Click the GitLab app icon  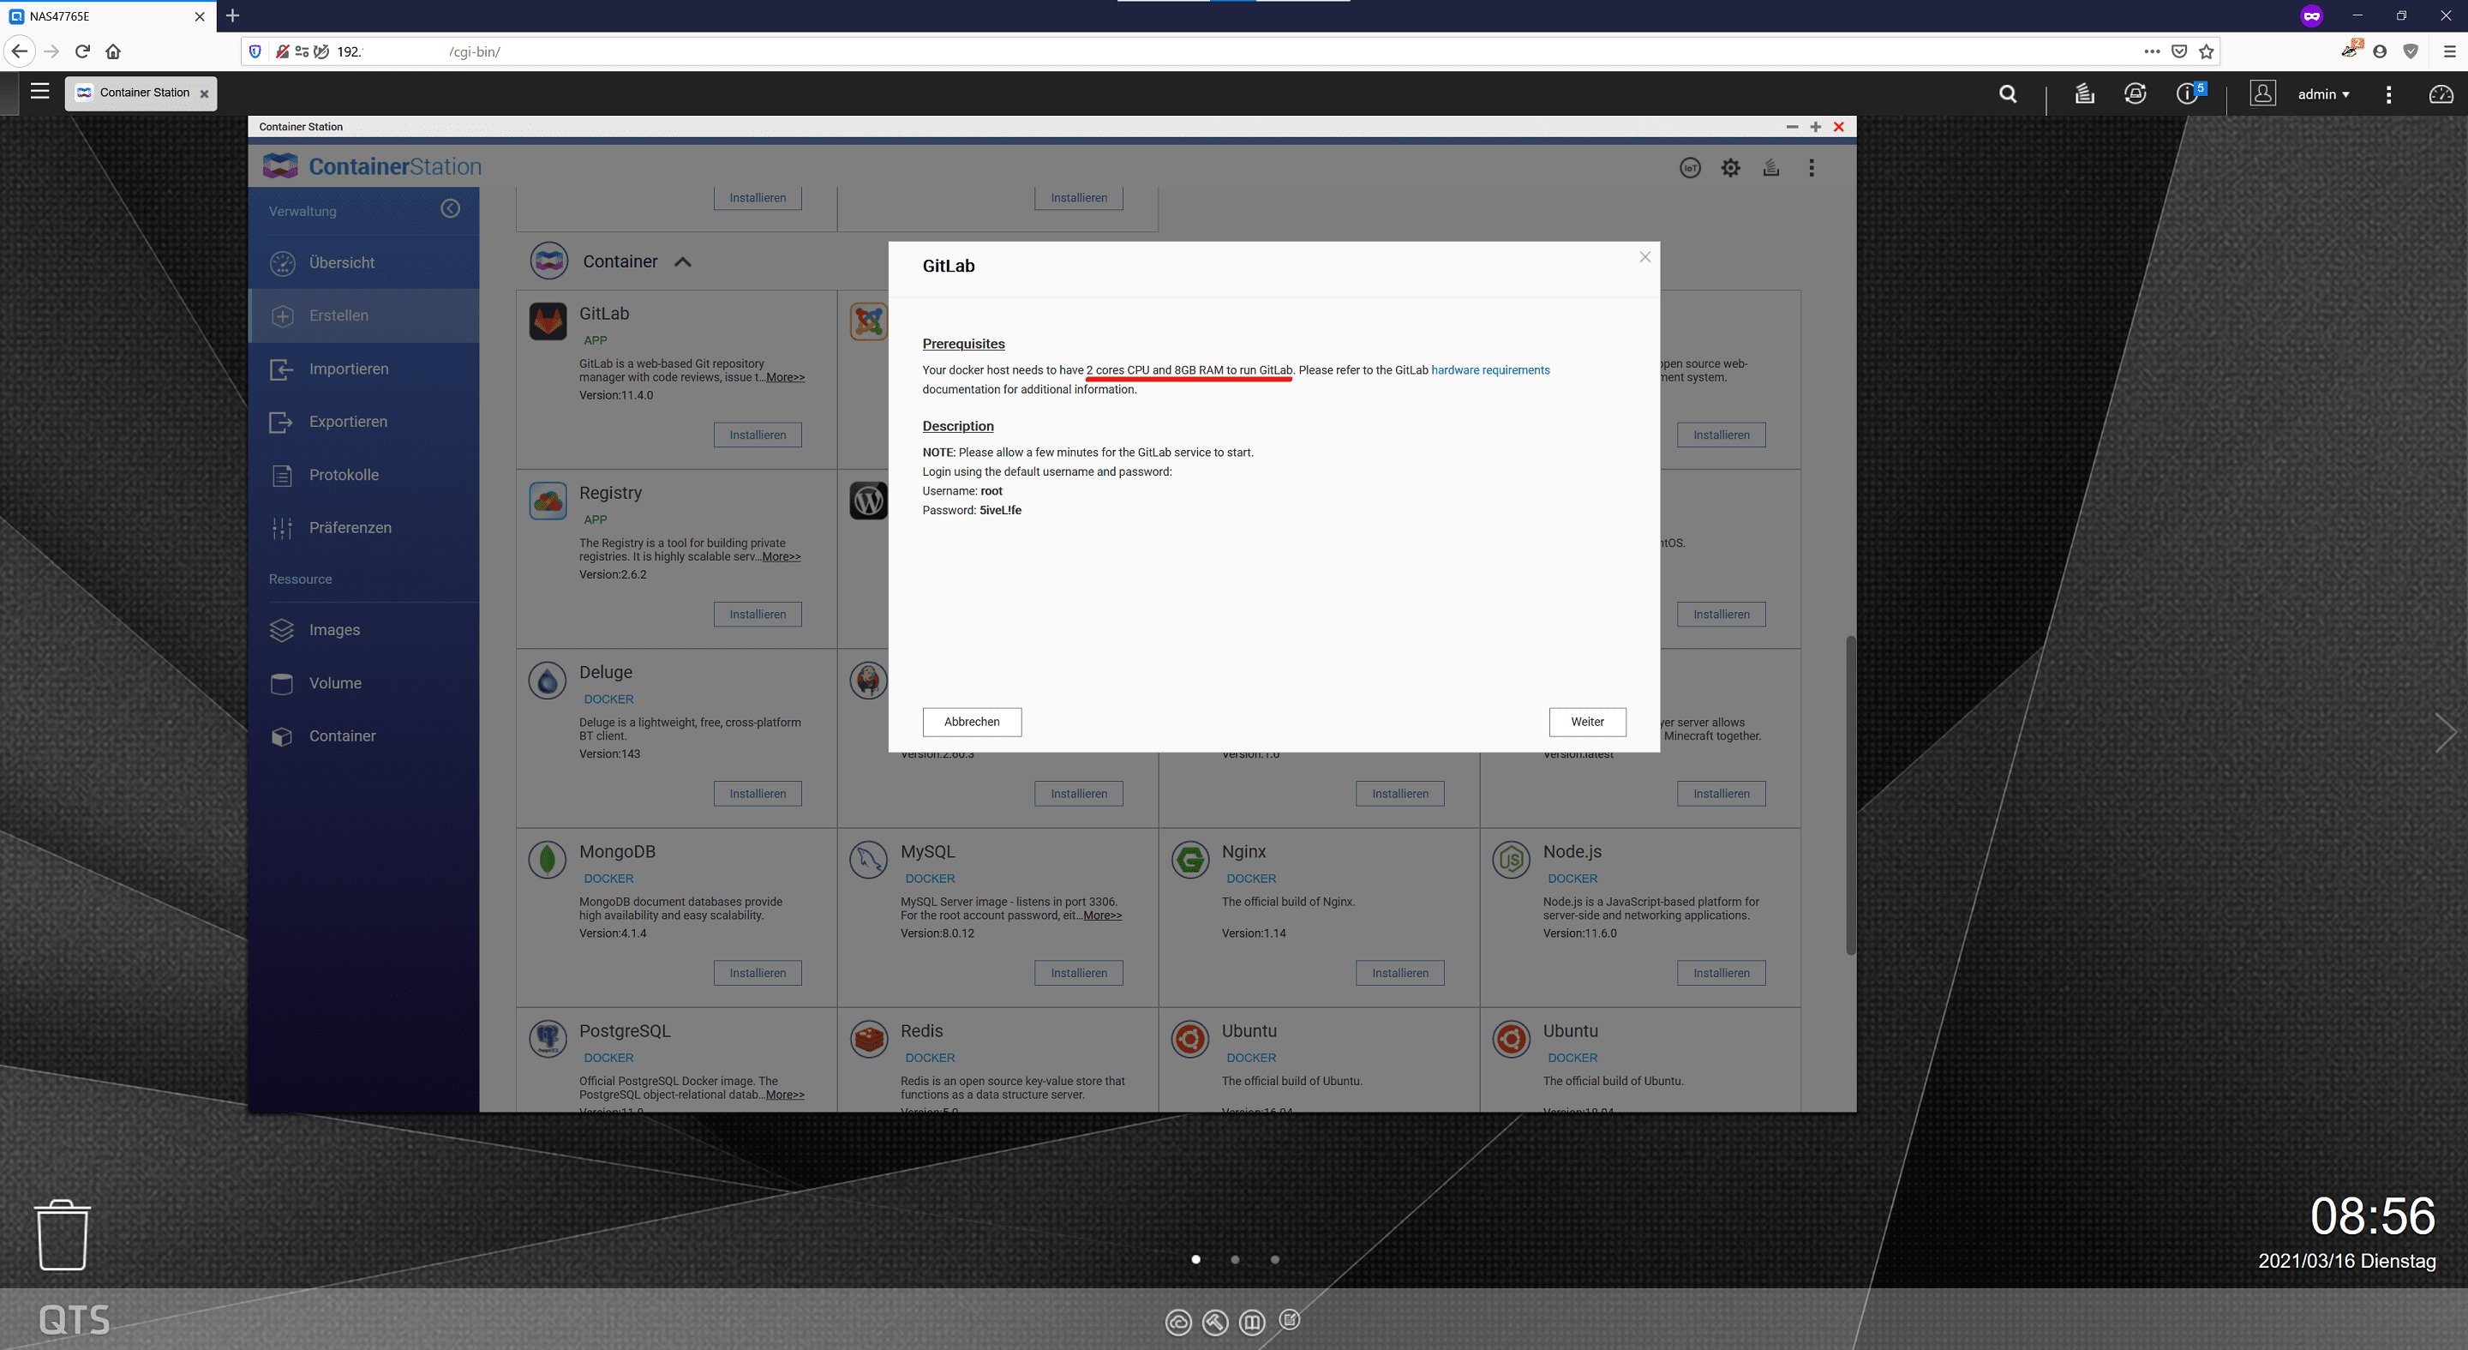[548, 322]
